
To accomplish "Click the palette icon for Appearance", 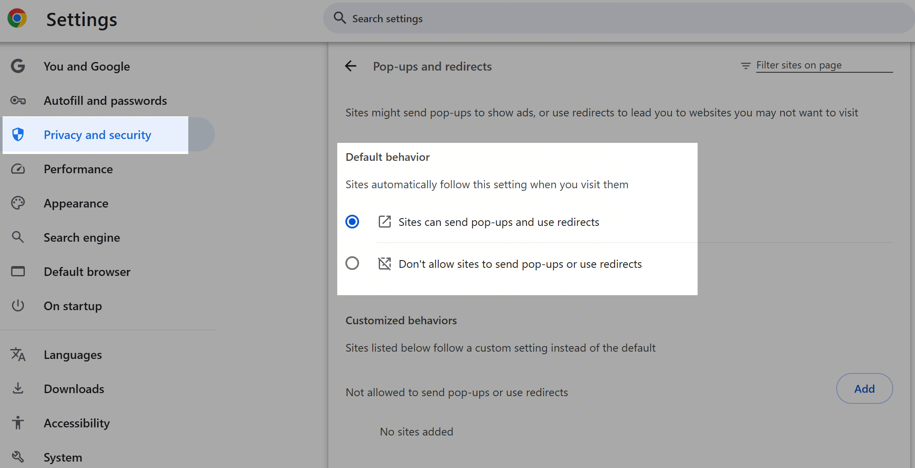I will [18, 203].
